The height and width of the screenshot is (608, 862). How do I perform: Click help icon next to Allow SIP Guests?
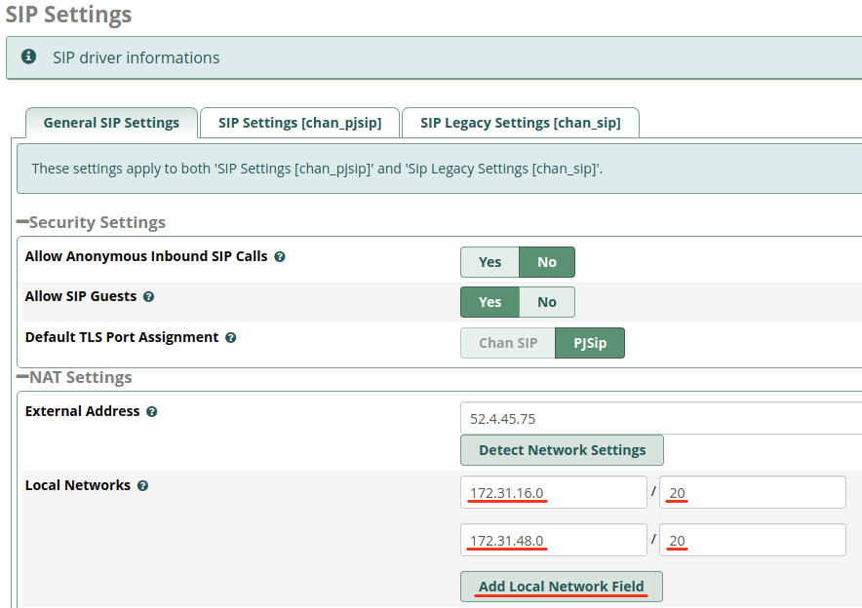click(148, 297)
